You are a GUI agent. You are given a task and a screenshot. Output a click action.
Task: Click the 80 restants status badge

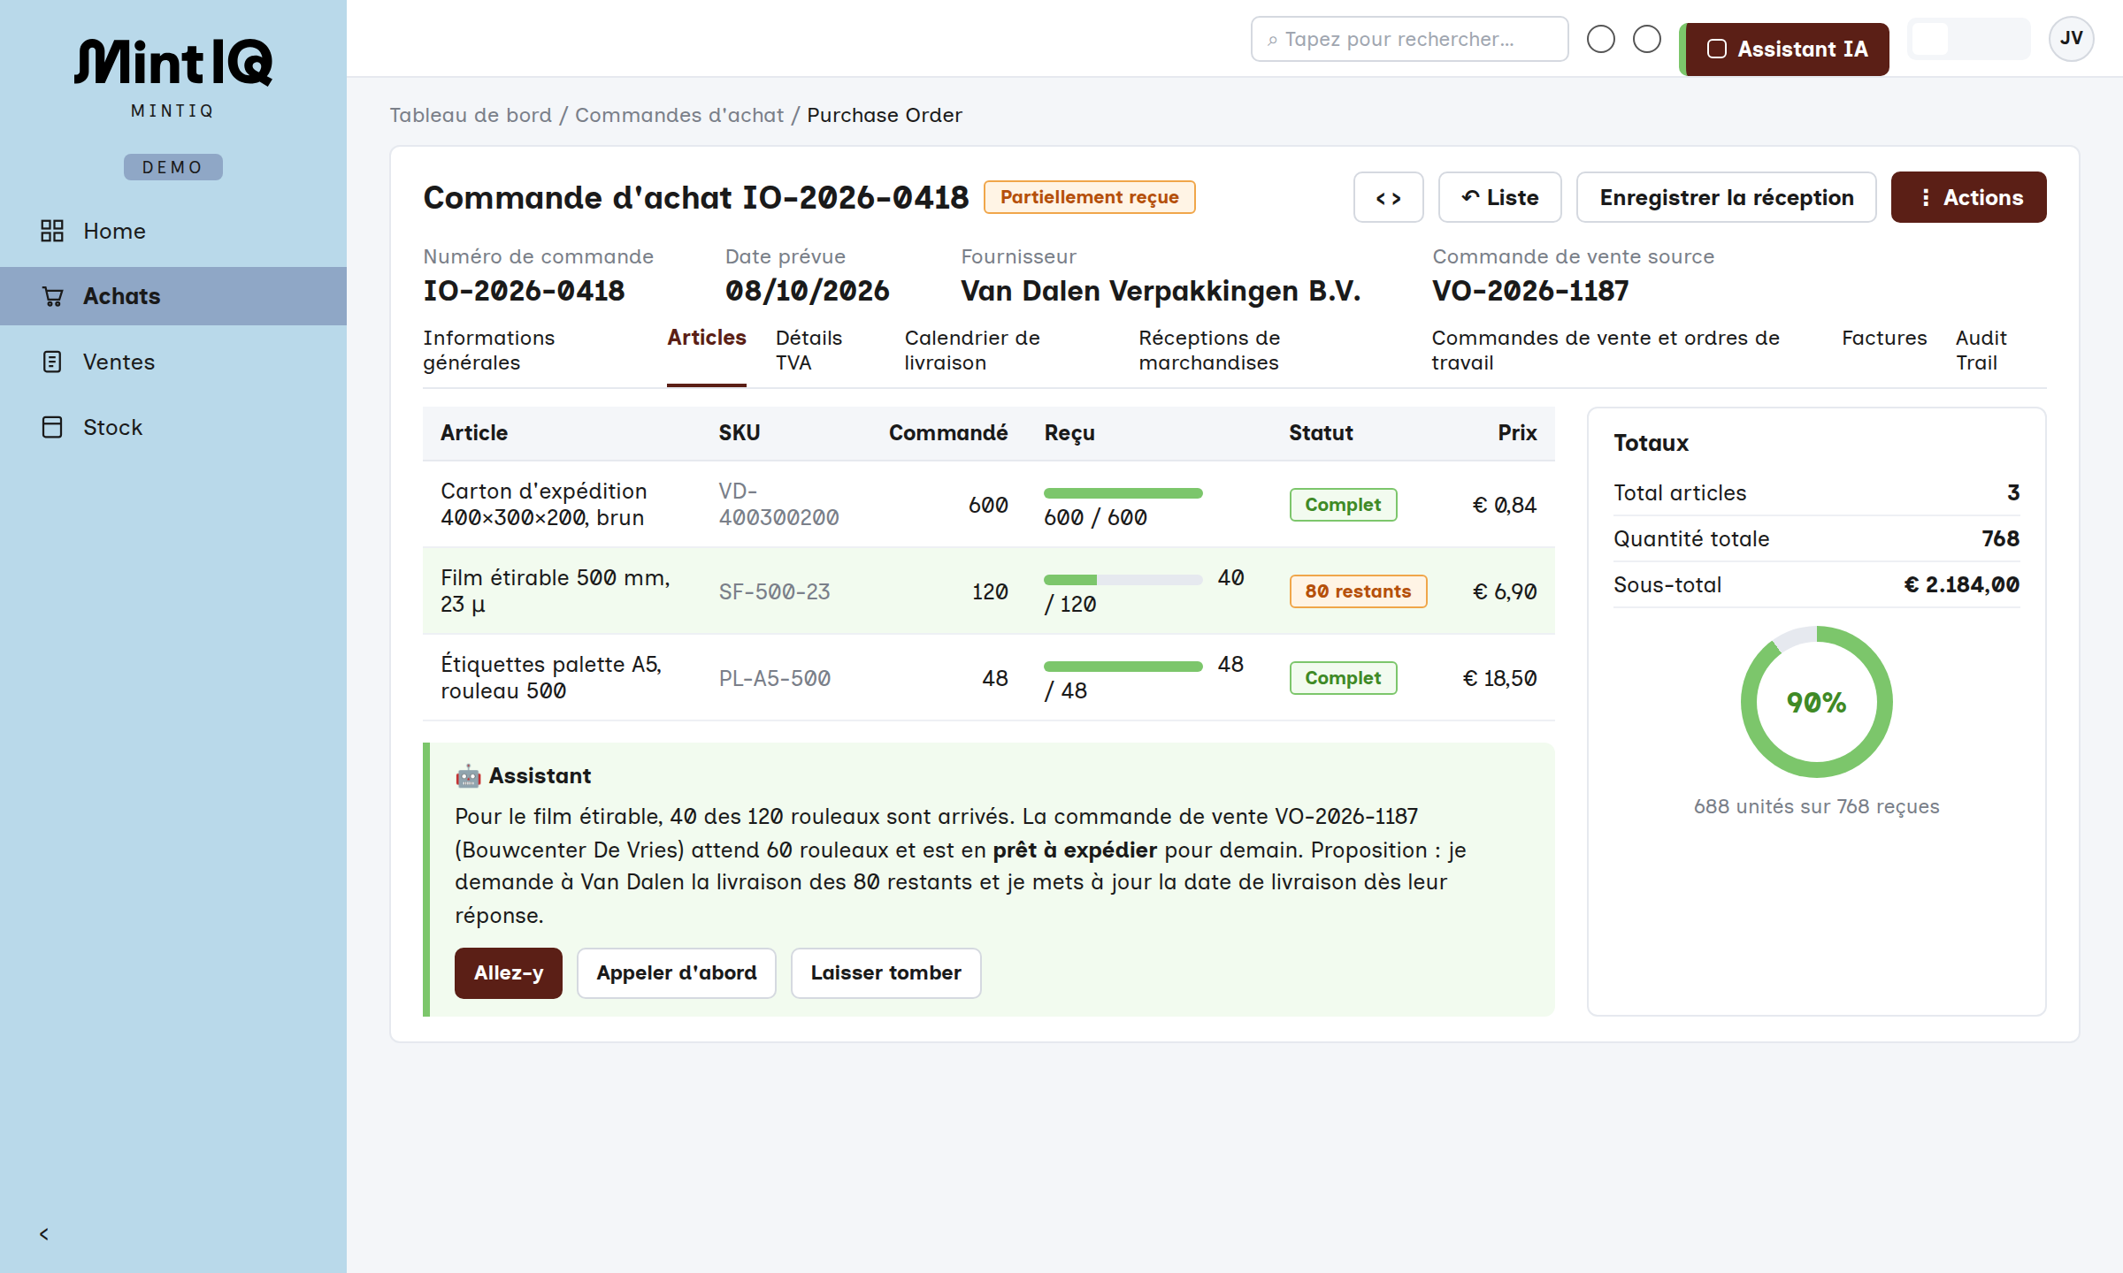pyautogui.click(x=1358, y=591)
